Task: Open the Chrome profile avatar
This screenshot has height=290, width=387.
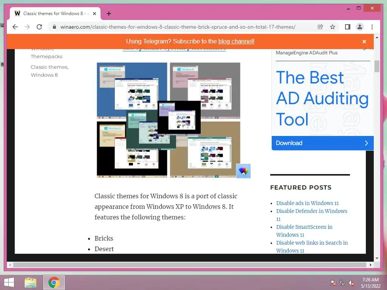Action: [x=360, y=27]
